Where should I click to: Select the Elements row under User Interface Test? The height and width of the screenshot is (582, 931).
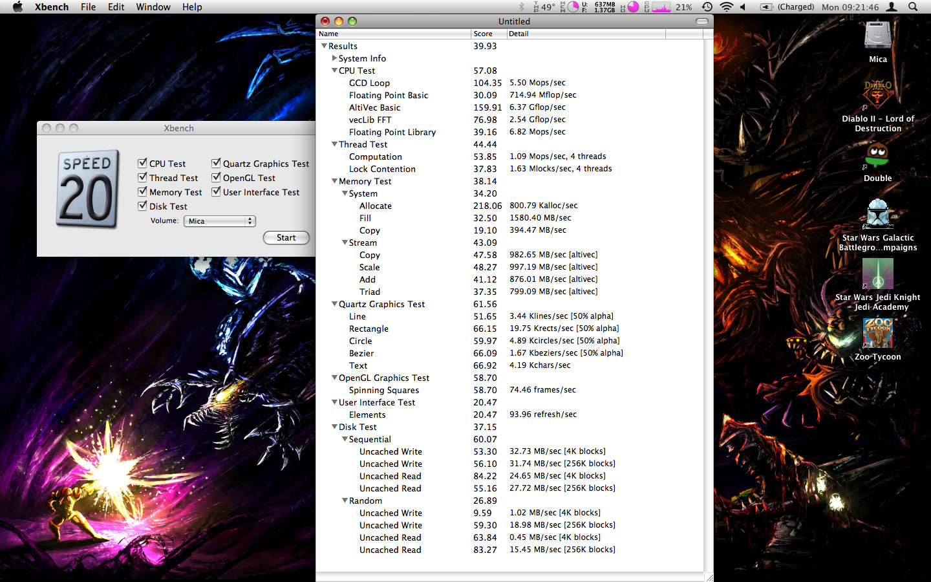tap(509, 415)
